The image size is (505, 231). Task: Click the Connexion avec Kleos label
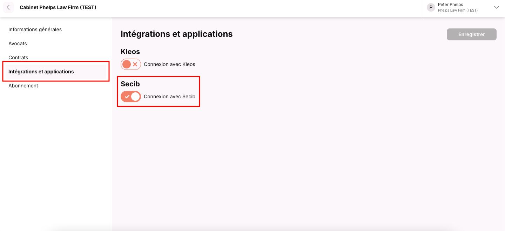(x=169, y=64)
